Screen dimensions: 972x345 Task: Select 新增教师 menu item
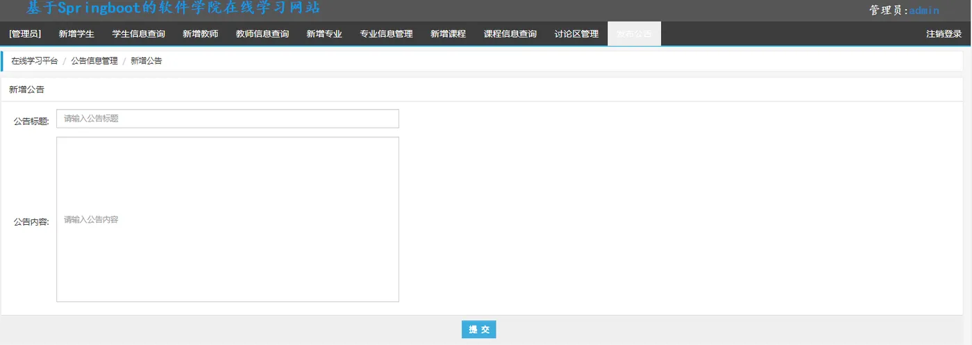[200, 34]
